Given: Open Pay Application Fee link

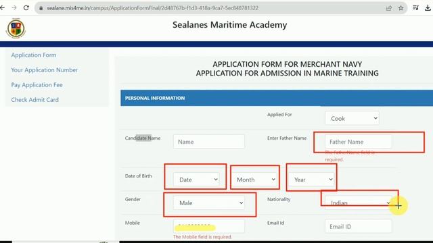Looking at the screenshot, I should (x=37, y=85).
